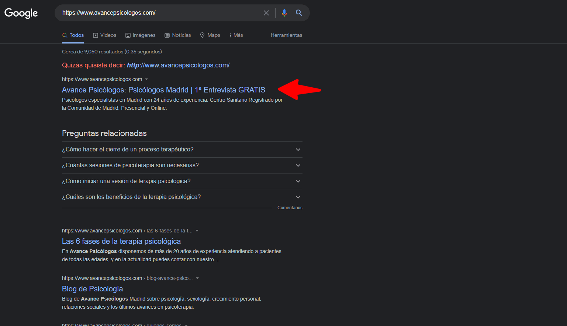The image size is (567, 326).
Task: Expand ¿Cómo iniciar una sesión de terapia psicológica?
Action: click(182, 181)
